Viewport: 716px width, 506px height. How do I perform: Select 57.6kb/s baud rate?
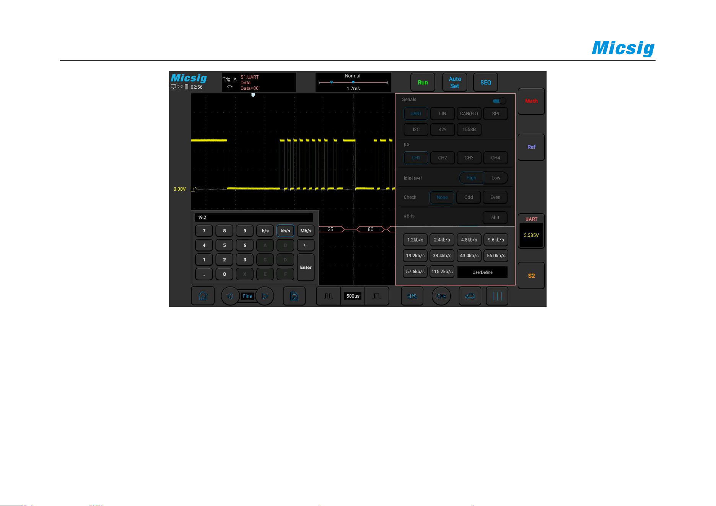point(415,272)
